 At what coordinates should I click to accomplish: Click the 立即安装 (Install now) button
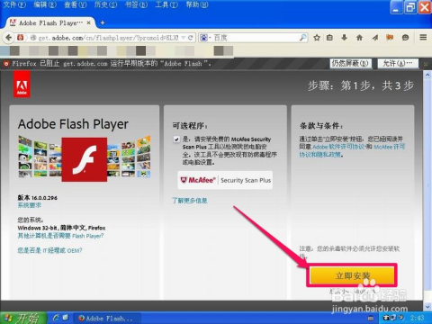click(352, 275)
